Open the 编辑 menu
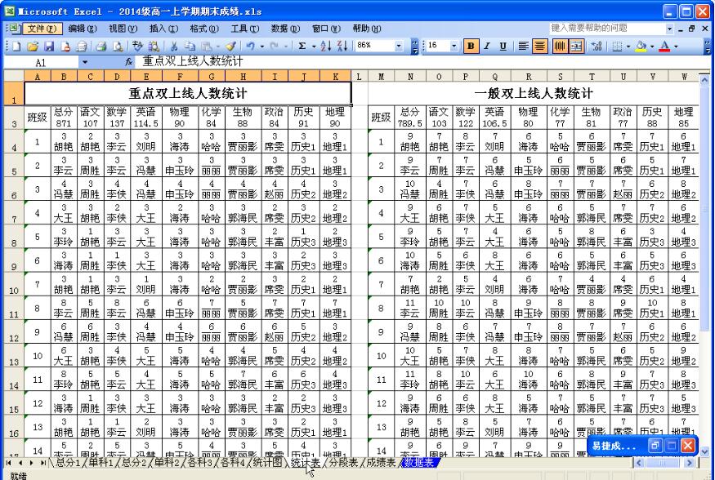The width and height of the screenshot is (715, 480). tap(83, 29)
